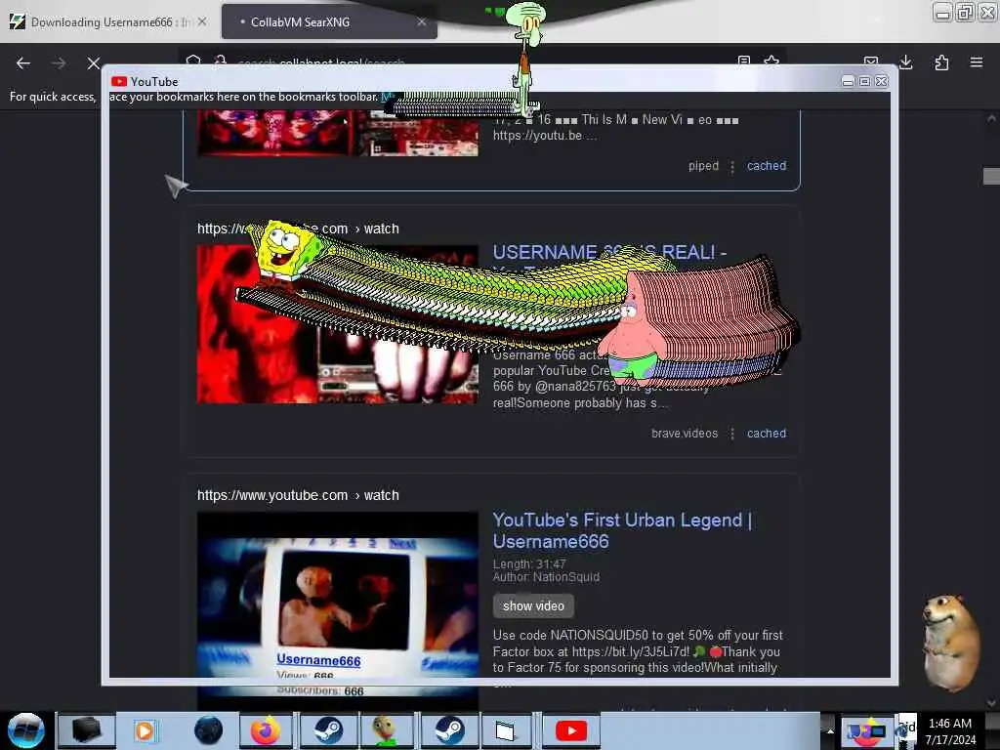The width and height of the screenshot is (1000, 750).
Task: Open the second Steam taskbar icon
Action: (x=449, y=730)
